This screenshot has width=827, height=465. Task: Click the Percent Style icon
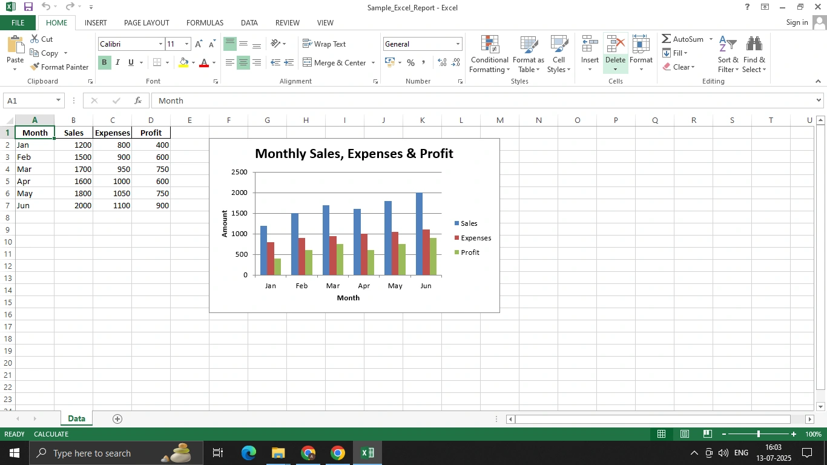(x=410, y=63)
